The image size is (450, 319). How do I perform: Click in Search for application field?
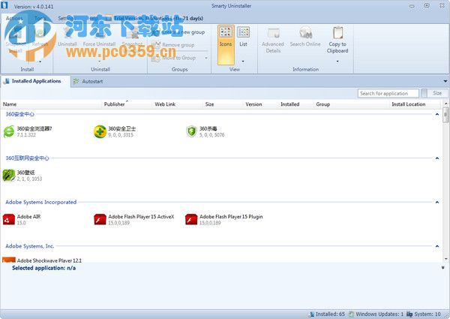tap(388, 93)
